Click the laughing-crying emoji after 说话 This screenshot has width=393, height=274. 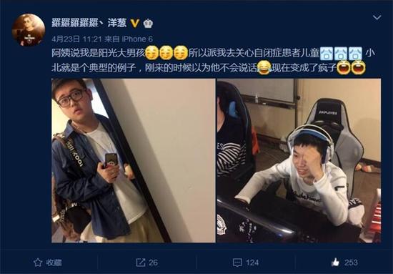click(x=264, y=67)
